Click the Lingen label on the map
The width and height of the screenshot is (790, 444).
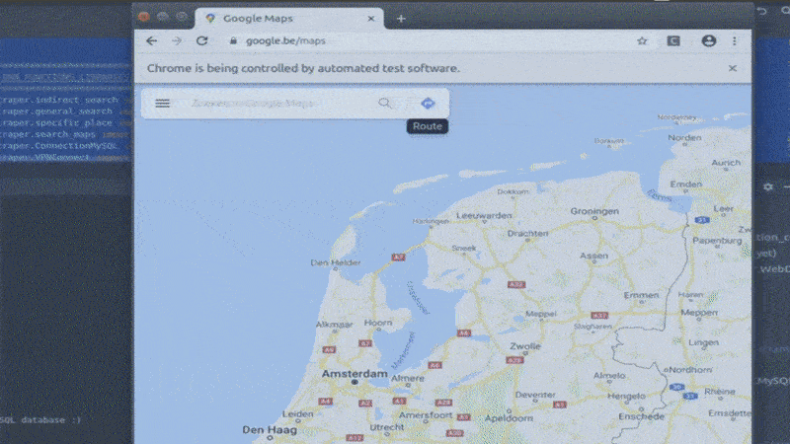pos(703,342)
